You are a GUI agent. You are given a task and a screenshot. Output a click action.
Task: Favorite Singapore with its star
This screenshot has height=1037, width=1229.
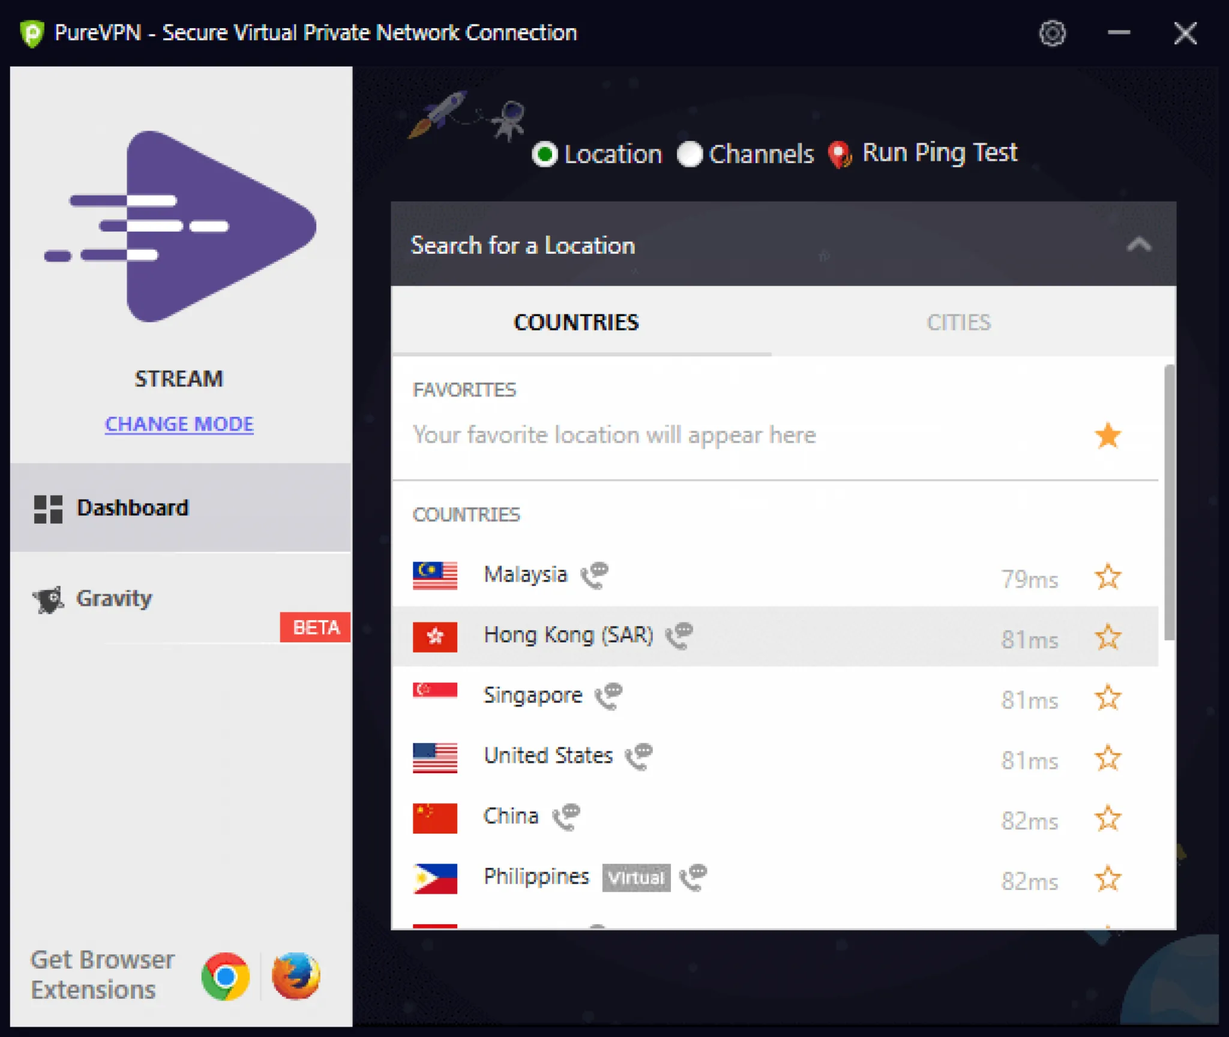tap(1108, 698)
